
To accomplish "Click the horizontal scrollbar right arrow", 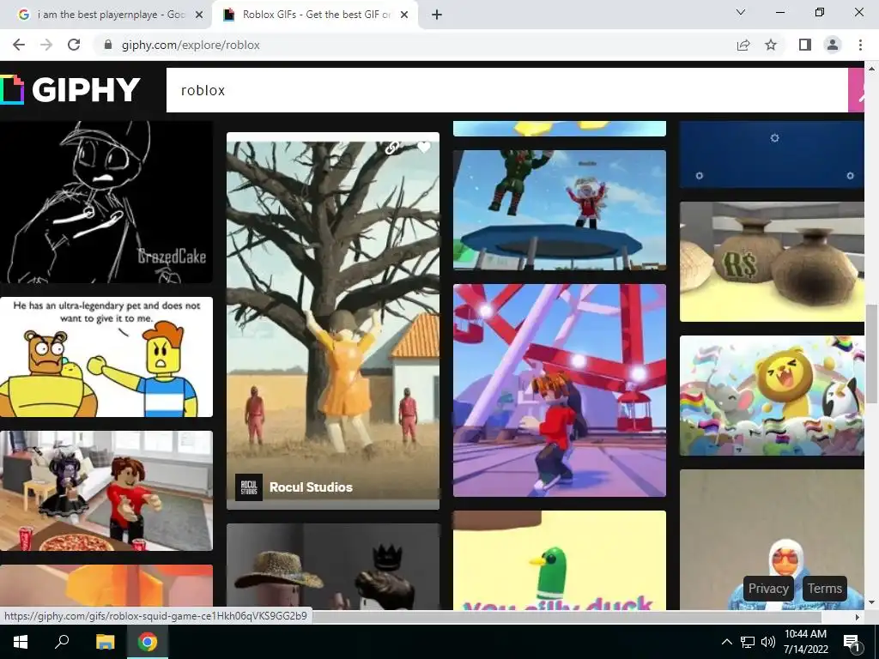I will 858,617.
